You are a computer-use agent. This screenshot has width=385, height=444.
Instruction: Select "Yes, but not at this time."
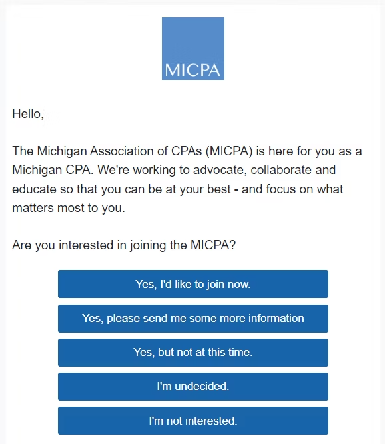click(x=193, y=353)
